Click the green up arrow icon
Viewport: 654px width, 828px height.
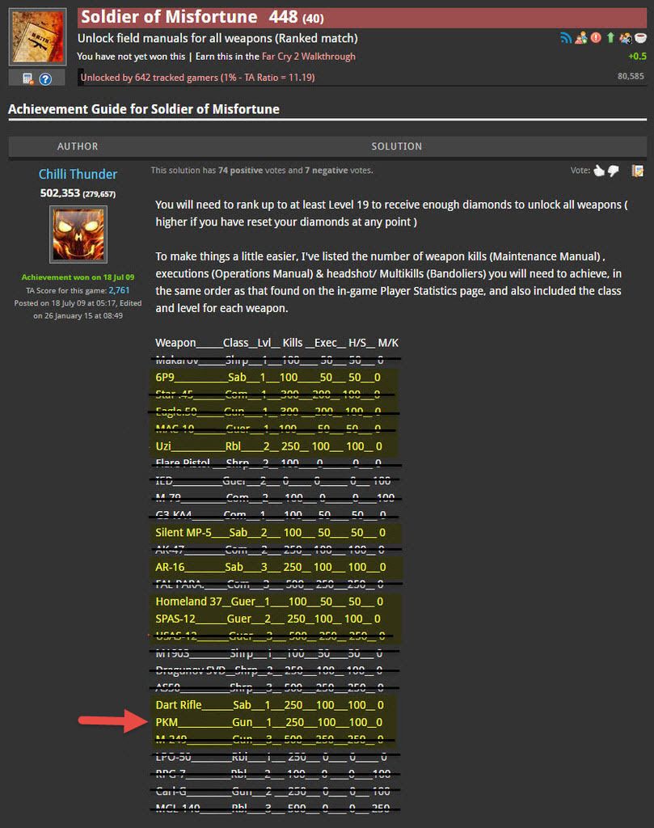click(610, 37)
